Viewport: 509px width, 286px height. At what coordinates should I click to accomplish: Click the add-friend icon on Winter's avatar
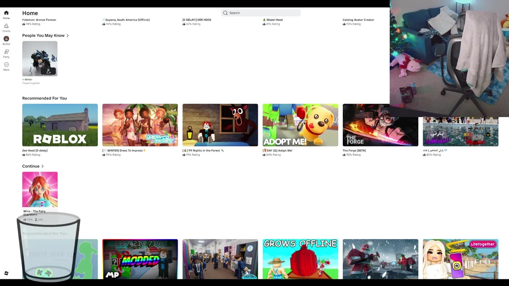[x=49, y=71]
